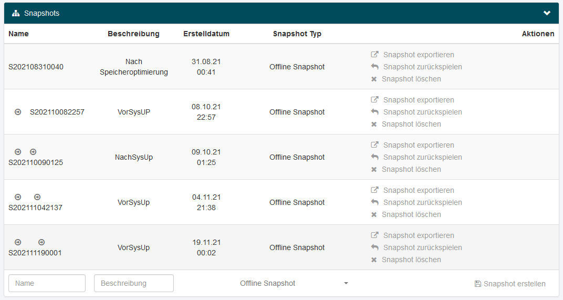Click the save disk icon on Snapshot erstellen
This screenshot has height=300, width=563.
[x=477, y=284]
